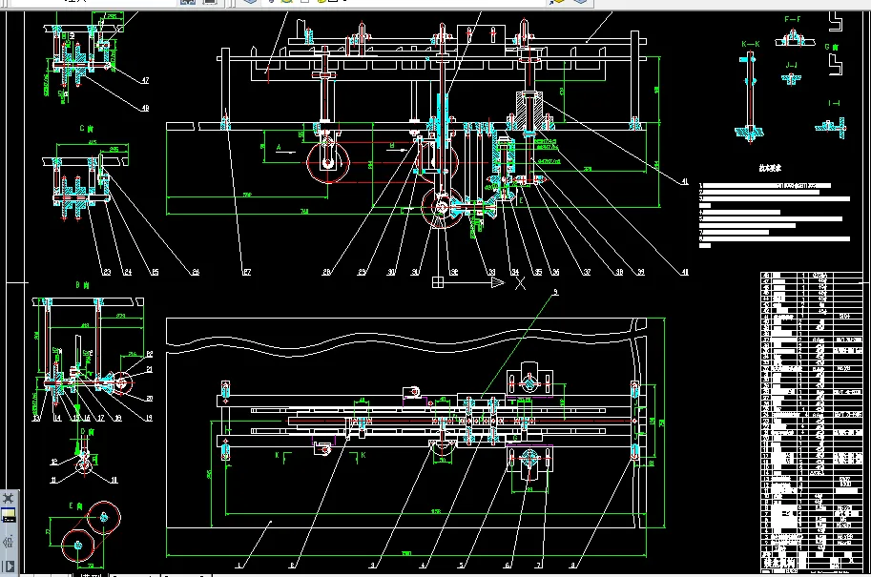
Task: Select the "F-F" section label
Action: click(x=793, y=19)
